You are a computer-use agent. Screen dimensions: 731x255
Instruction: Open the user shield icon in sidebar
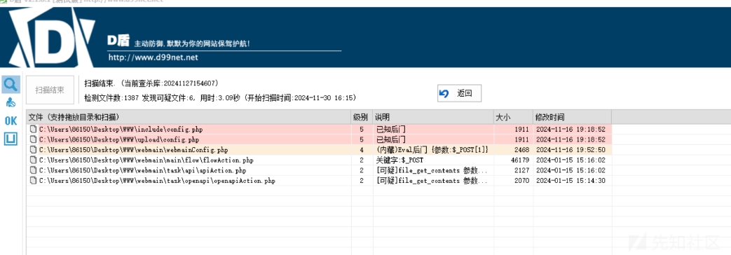(11, 103)
